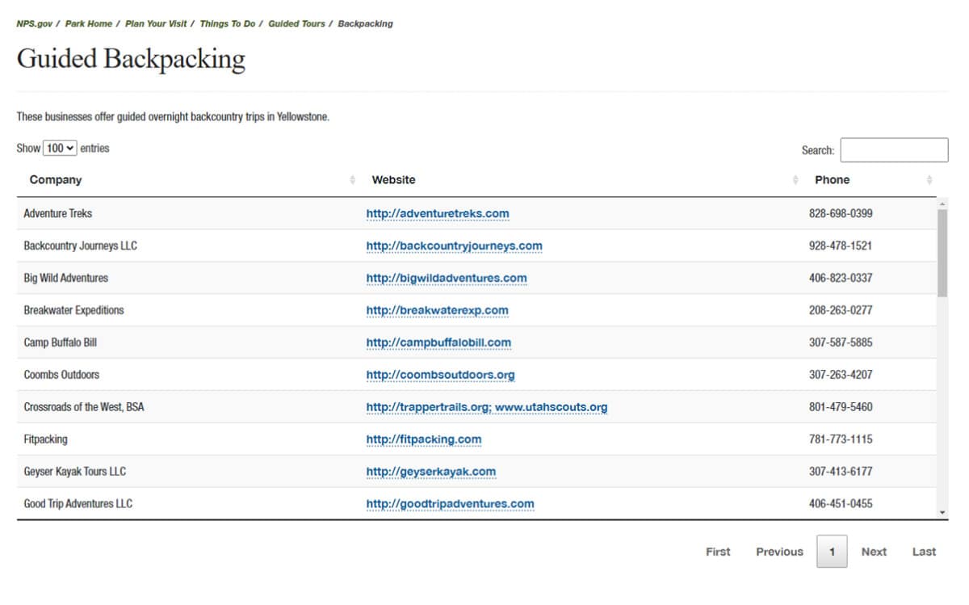
Task: Open trappertrails.org; www.utahscouts.org link
Action: tap(487, 408)
